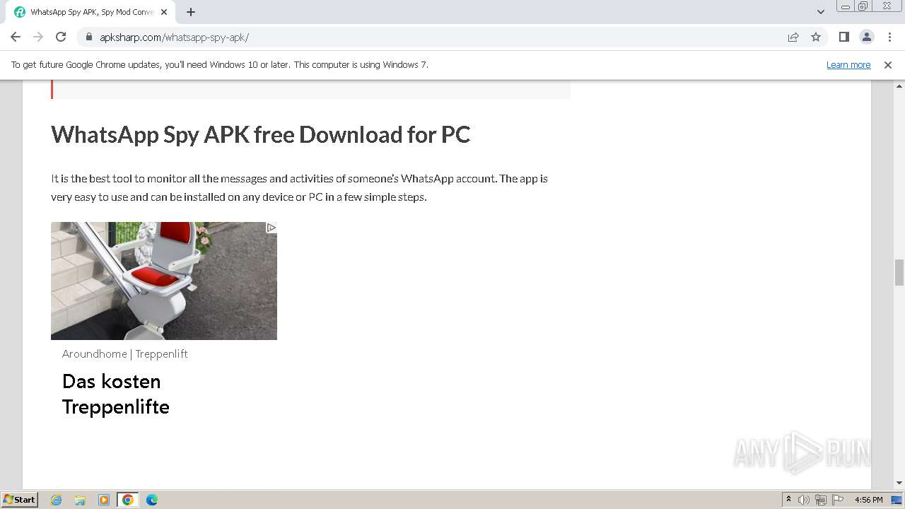Select the address bar URL field

[438, 37]
